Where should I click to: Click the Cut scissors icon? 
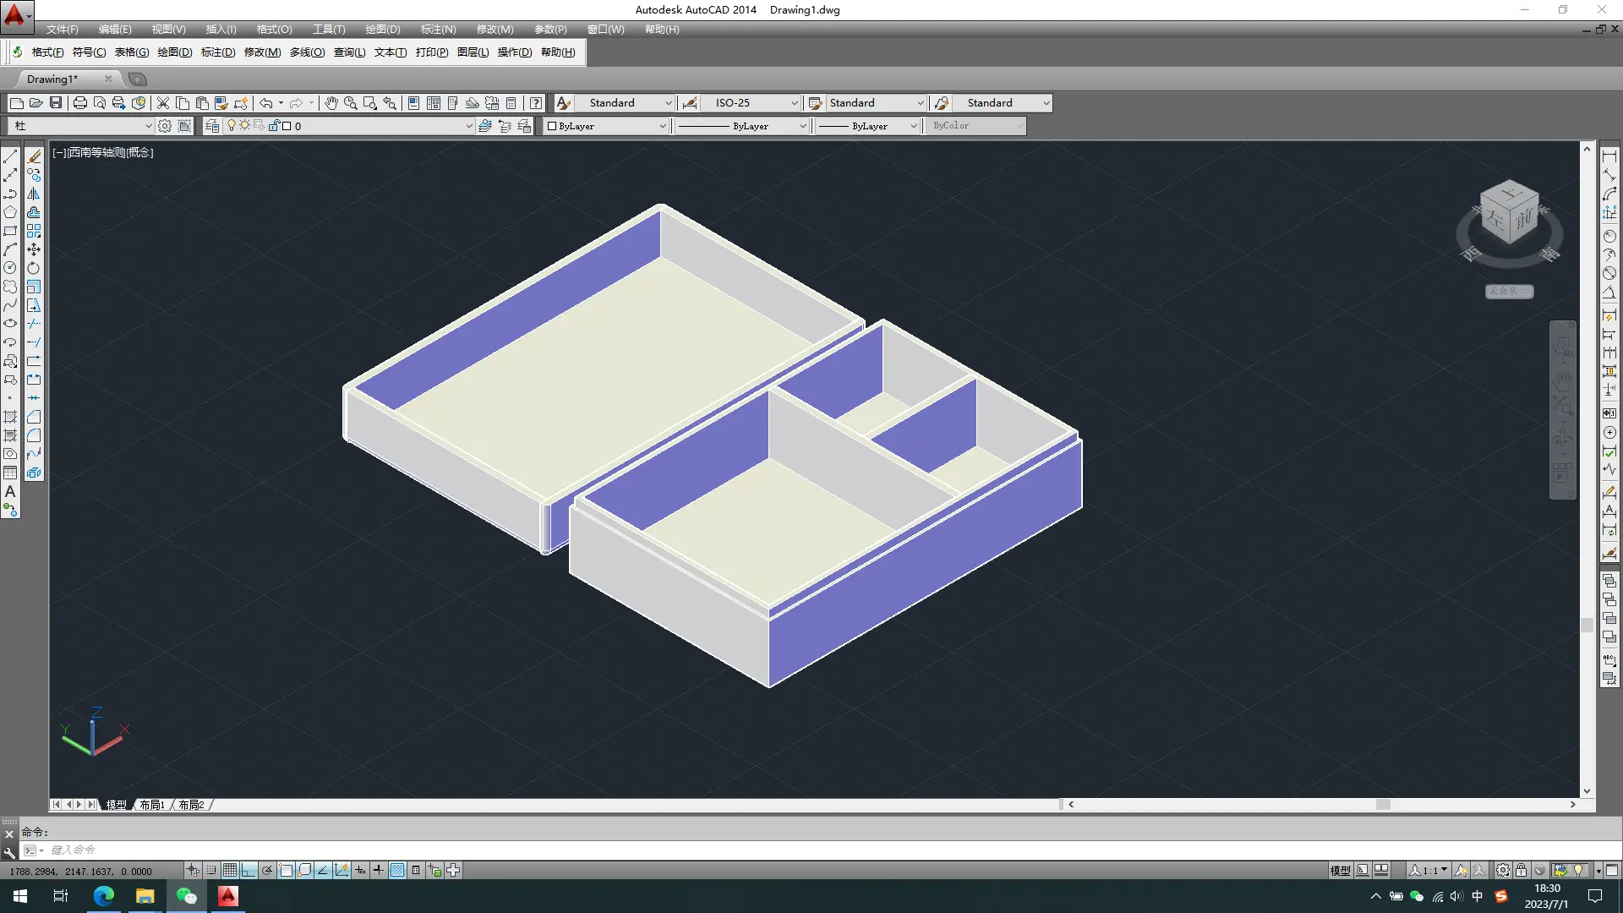(x=163, y=103)
